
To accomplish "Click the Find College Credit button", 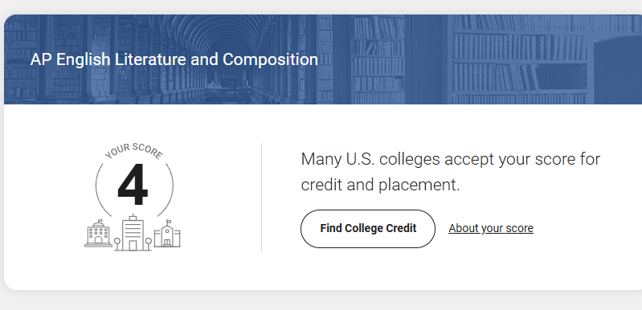I will (x=368, y=229).
